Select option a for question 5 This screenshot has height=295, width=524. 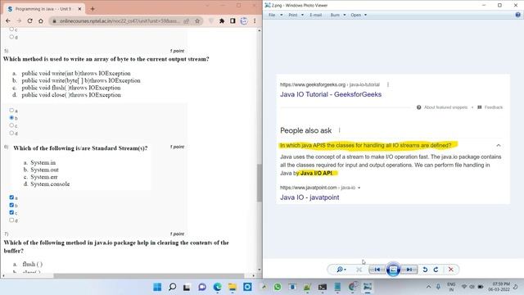click(11, 110)
